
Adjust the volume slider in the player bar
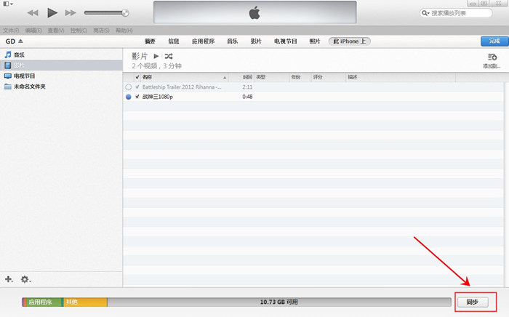coord(106,13)
